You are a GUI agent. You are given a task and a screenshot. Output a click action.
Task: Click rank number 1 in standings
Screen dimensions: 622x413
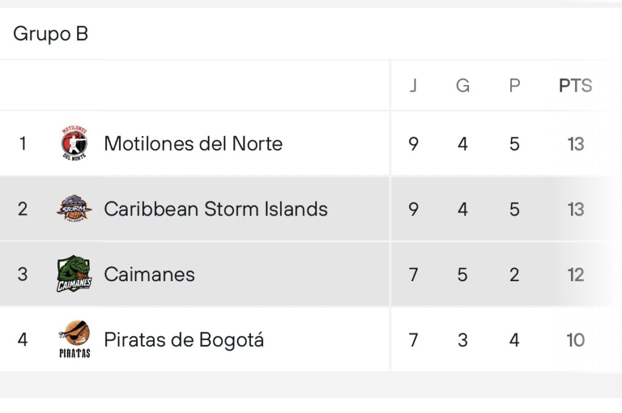point(22,144)
